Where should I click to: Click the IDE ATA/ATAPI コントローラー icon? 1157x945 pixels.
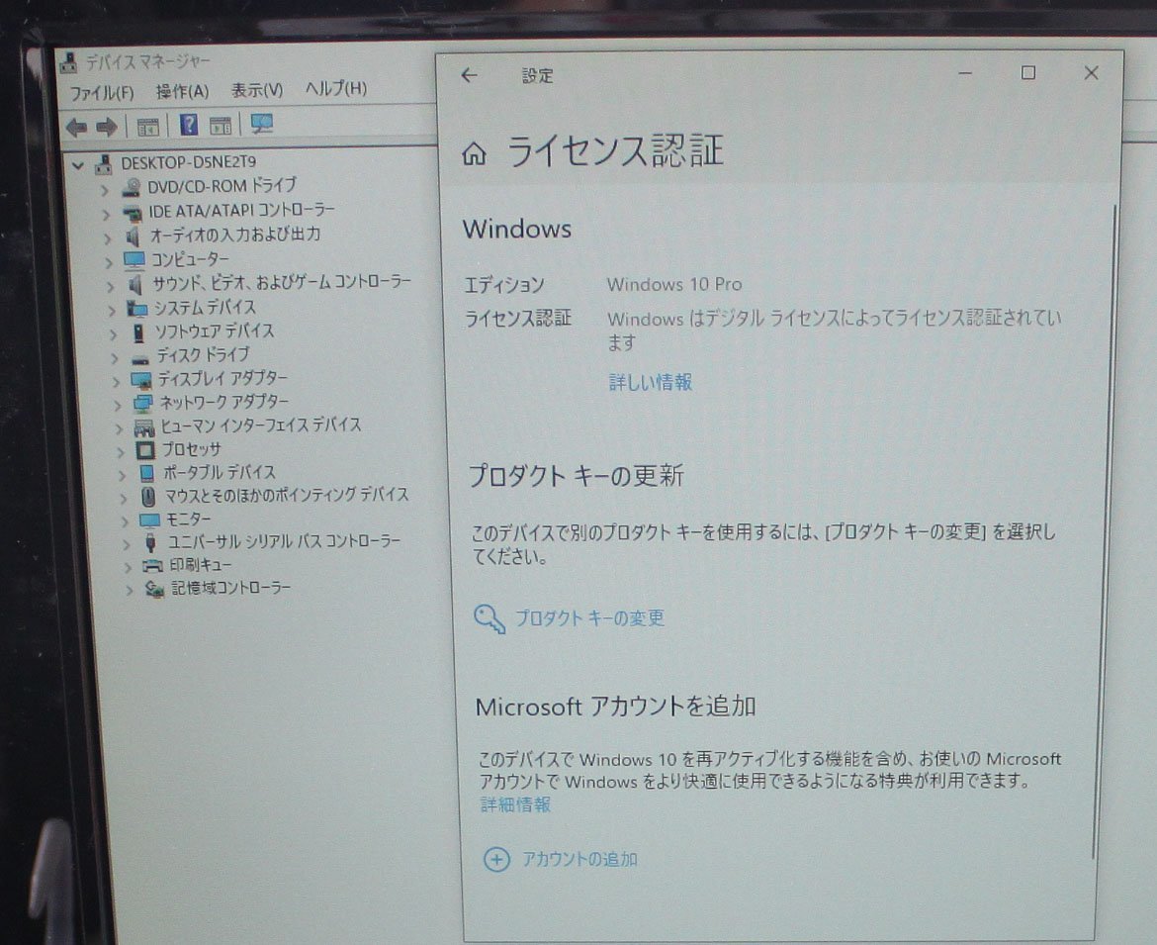point(133,214)
